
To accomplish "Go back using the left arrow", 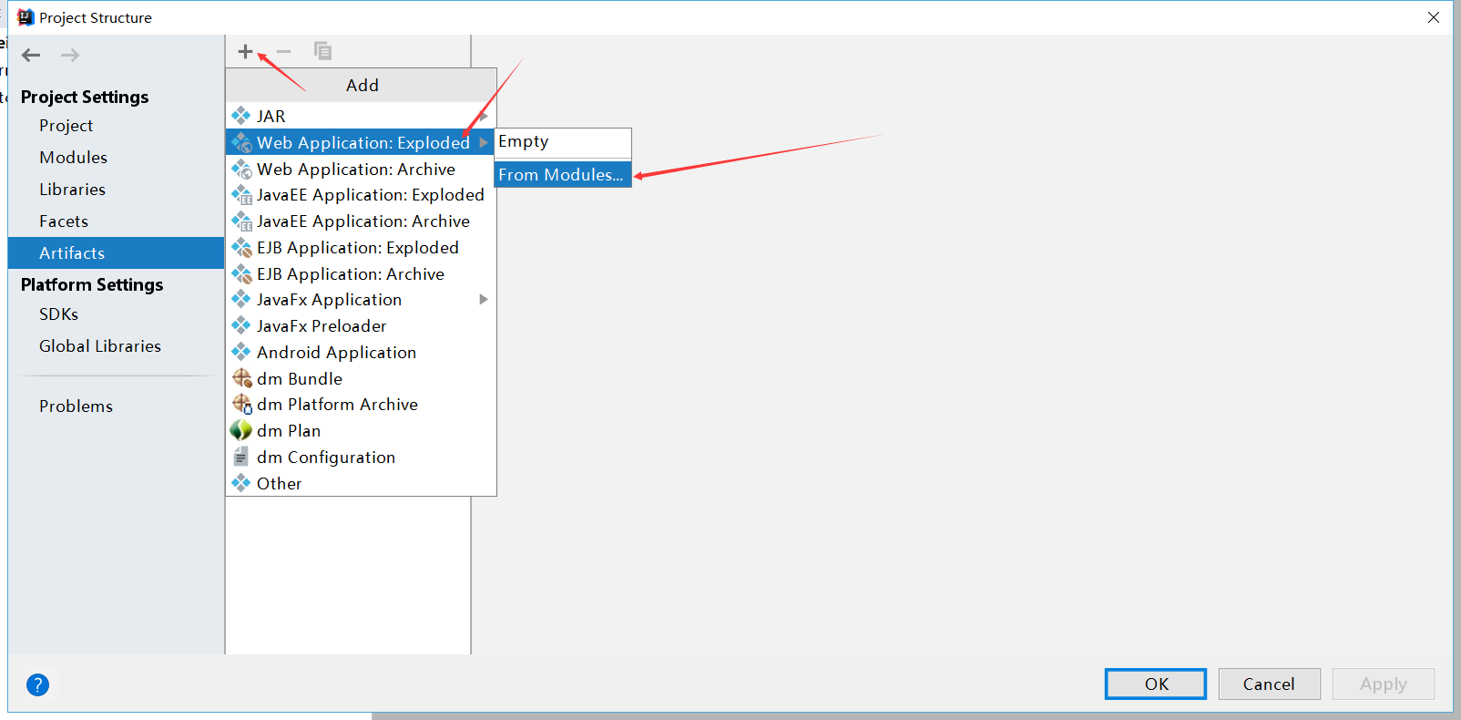I will (x=31, y=55).
